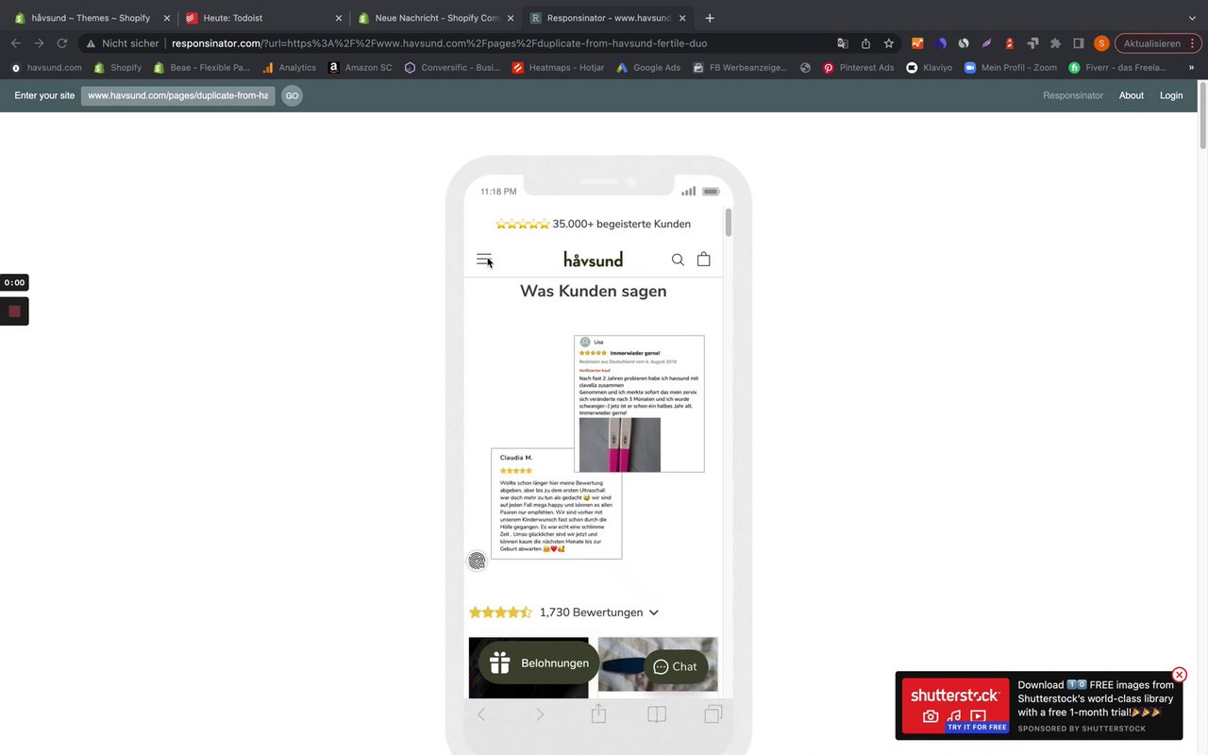Reload the page with the browser refresh icon
Screen dimensions: 1208x755
point(62,43)
